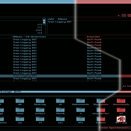Click the Freier Speicherplatz status label
This screenshot has width=131, height=131.
click(115, 128)
